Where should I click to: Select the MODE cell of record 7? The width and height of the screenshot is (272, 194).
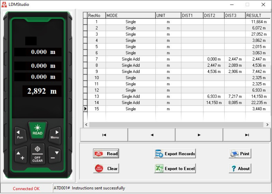[x=131, y=59]
